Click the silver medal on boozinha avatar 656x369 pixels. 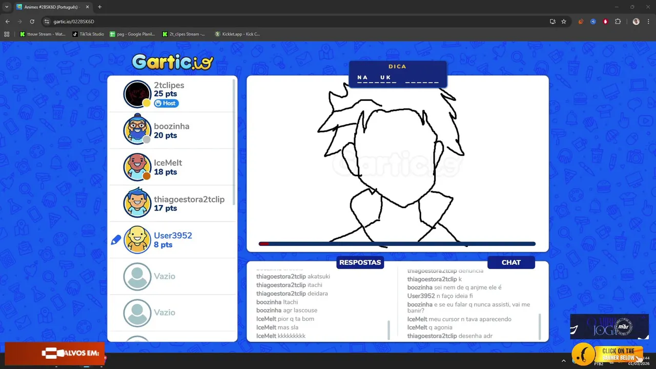point(147,139)
